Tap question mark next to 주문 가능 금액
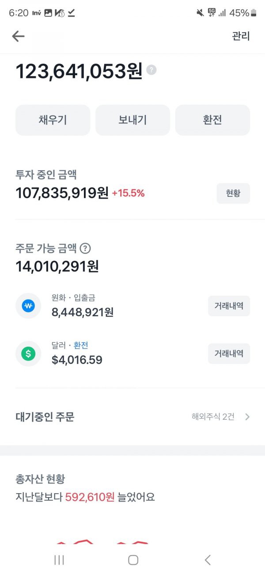 pos(85,249)
